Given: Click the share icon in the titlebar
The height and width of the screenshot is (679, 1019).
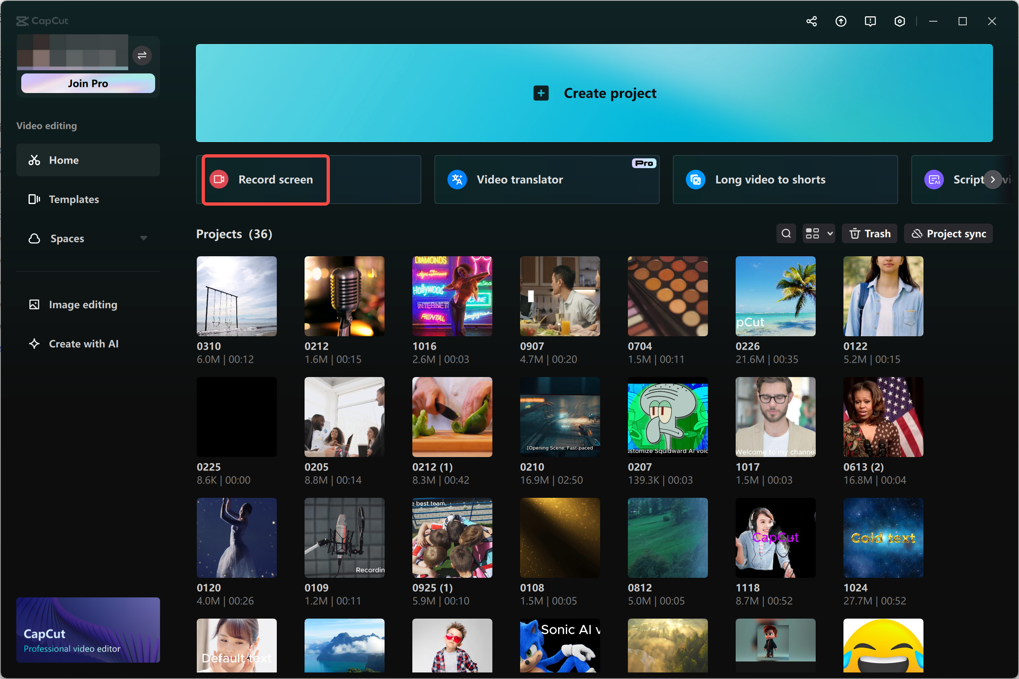Looking at the screenshot, I should coord(812,21).
